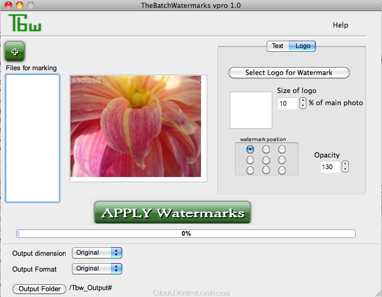Open the Output dimension dropdown

[97, 253]
